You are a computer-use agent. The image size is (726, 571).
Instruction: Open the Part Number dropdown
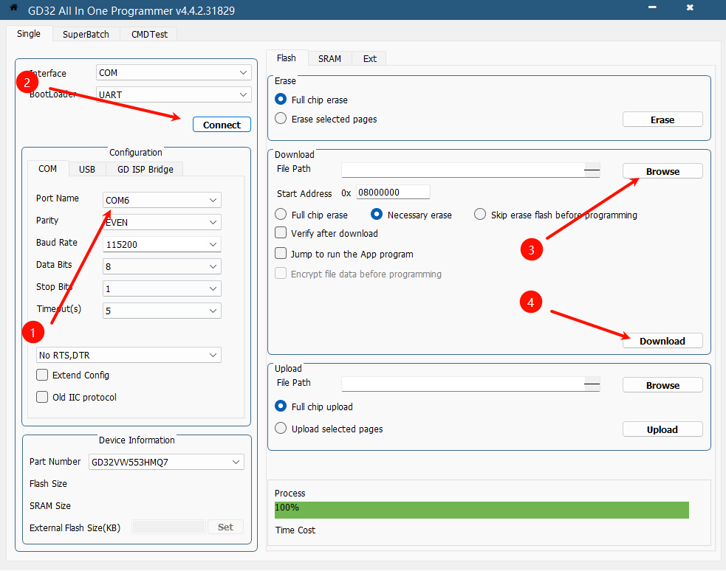tap(165, 463)
